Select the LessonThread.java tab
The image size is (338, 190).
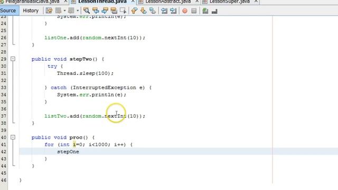point(102,2)
